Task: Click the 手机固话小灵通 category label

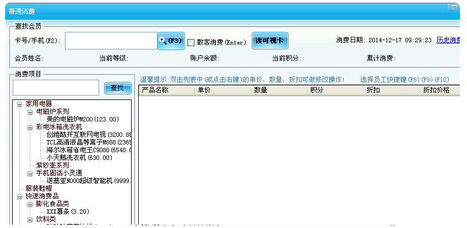Action: (59, 173)
